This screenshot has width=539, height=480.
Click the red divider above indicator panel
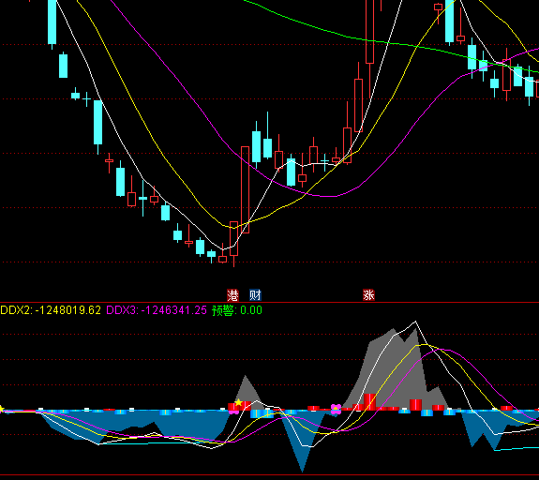(x=270, y=303)
